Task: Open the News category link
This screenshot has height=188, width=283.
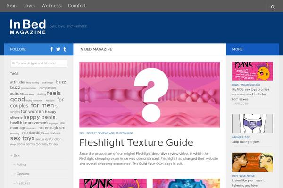Action: point(235,85)
